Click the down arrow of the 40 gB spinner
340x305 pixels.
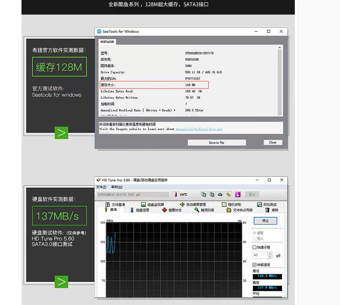(270, 257)
